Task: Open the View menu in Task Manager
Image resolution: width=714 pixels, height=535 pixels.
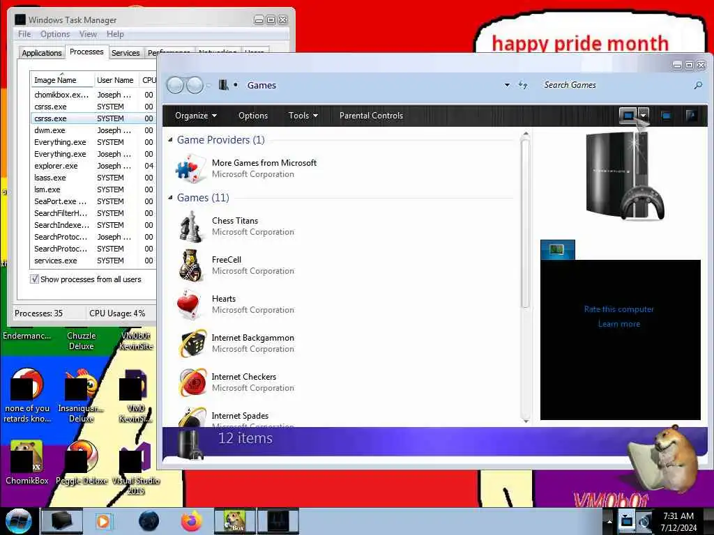Action: coord(88,34)
